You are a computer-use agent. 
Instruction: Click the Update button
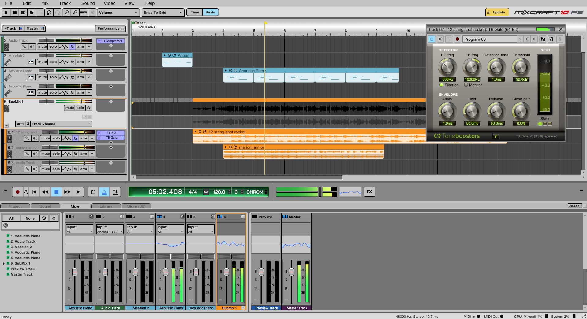pos(497,12)
